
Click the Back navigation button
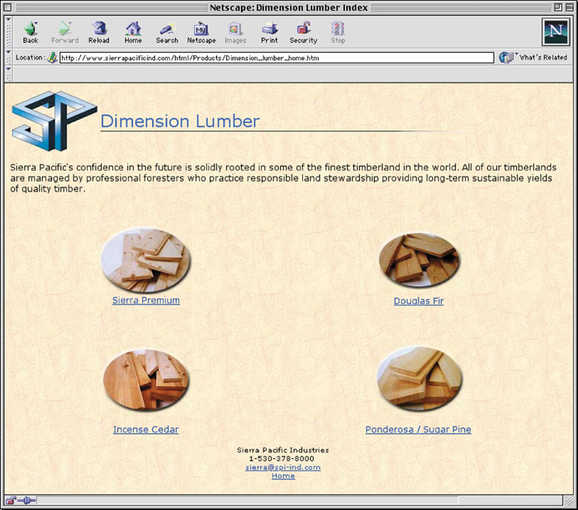[31, 33]
